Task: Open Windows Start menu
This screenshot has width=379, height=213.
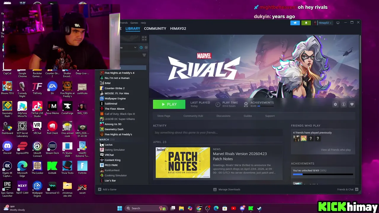Action: (x=120, y=208)
